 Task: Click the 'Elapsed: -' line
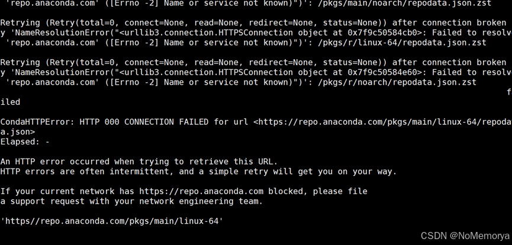coord(25,142)
